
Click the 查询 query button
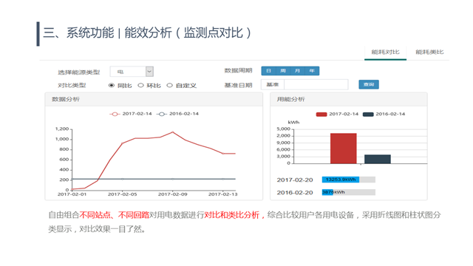click(x=369, y=84)
